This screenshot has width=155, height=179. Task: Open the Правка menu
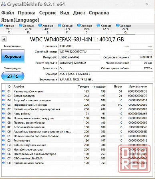26,13
